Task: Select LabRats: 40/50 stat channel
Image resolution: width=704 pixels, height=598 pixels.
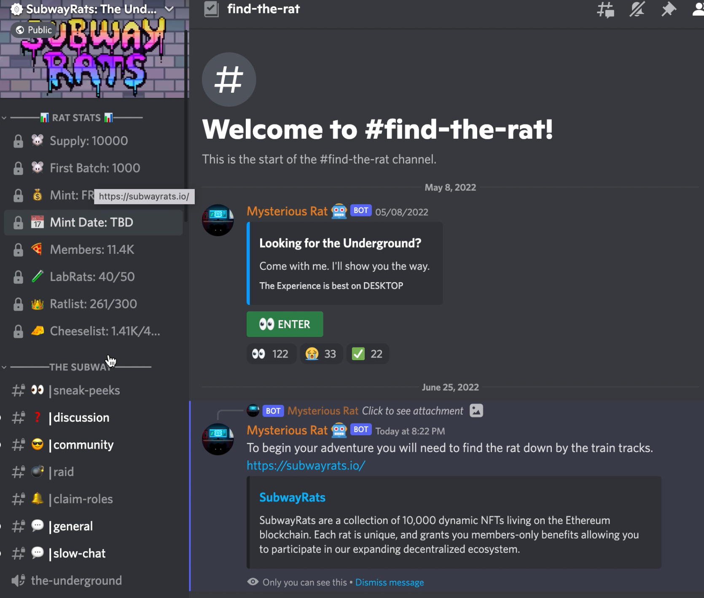Action: (94, 277)
